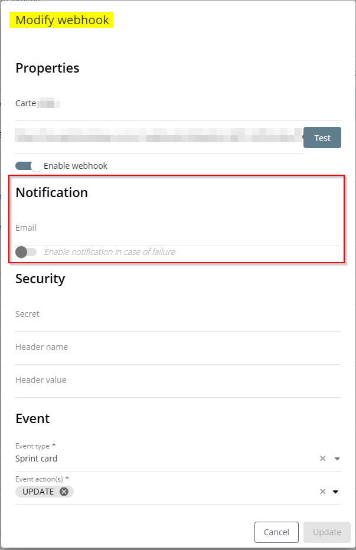Click the Sprint card event type value

point(37,459)
